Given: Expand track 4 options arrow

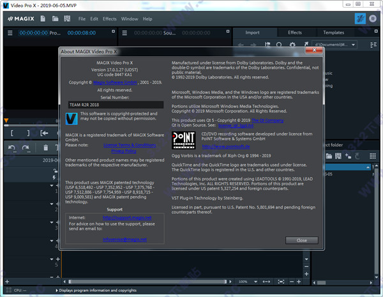Looking at the screenshot, I should 52,241.
